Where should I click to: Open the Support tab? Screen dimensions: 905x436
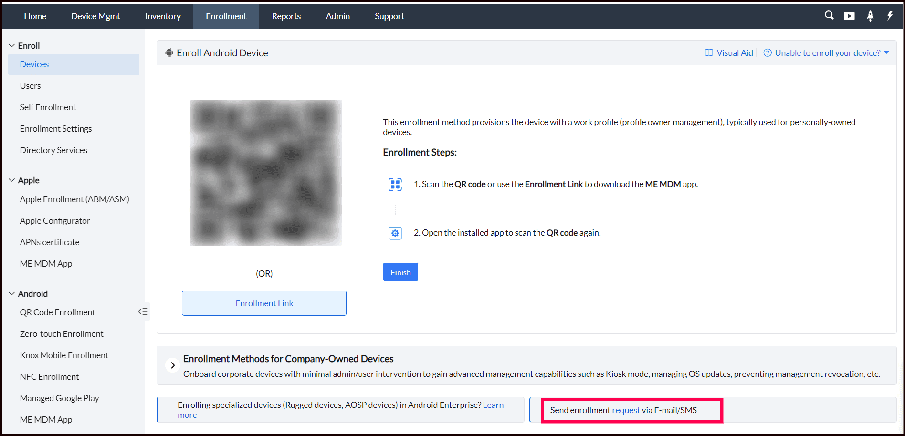click(x=389, y=16)
